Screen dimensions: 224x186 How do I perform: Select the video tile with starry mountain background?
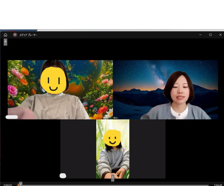click(166, 90)
